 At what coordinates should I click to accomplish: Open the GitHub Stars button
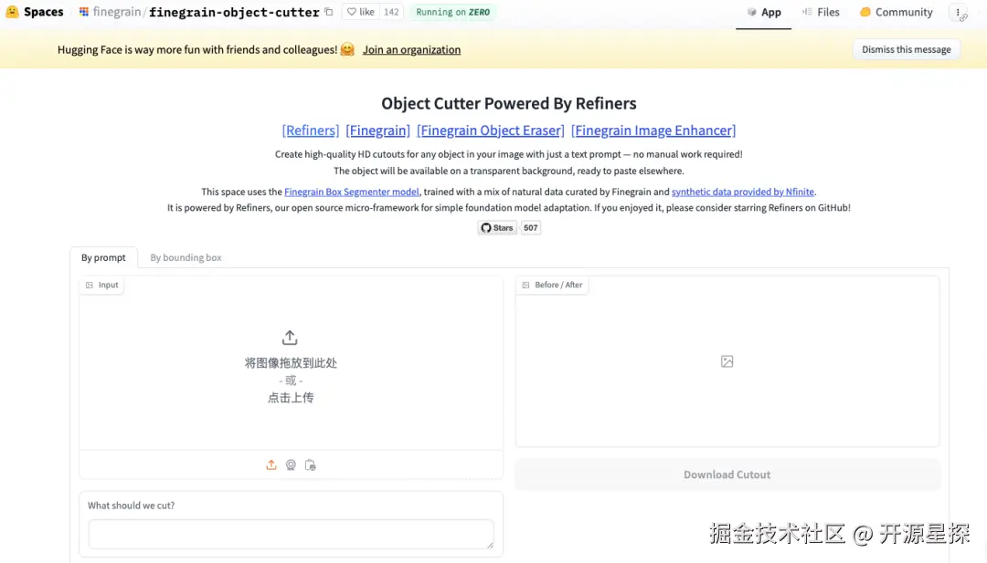tap(498, 228)
